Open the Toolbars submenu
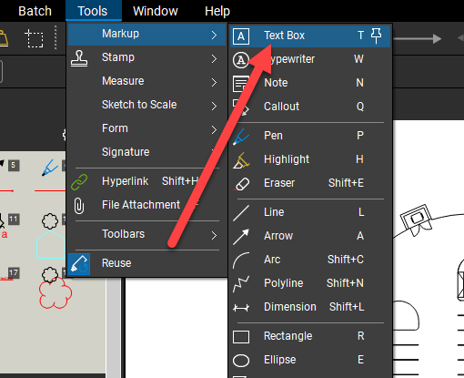Viewport: 464px width, 378px height. 146,235
